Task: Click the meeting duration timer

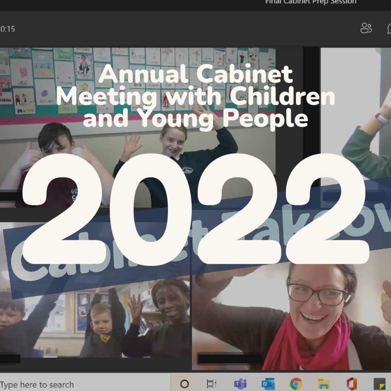Action: tap(8, 29)
